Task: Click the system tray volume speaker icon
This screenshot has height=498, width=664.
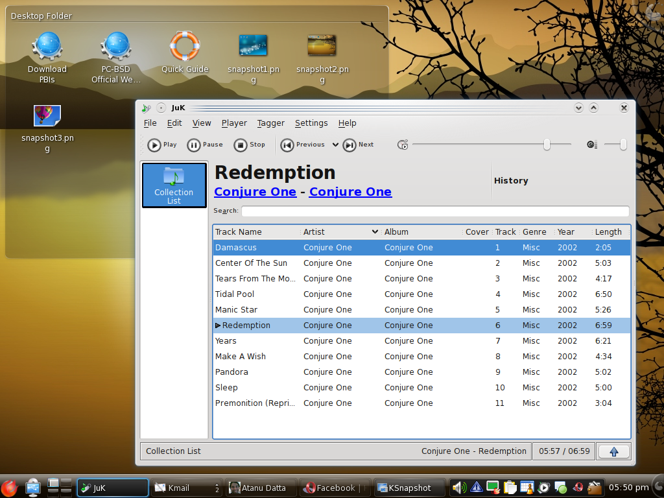Action: tap(459, 488)
